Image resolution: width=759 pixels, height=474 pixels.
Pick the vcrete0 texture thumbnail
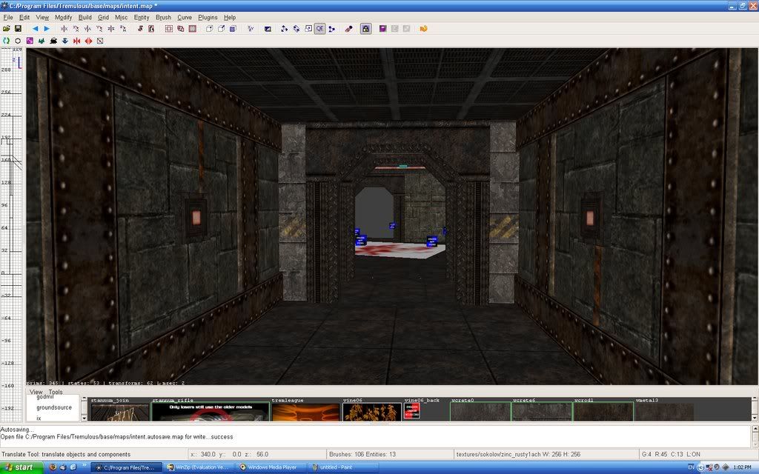click(480, 412)
